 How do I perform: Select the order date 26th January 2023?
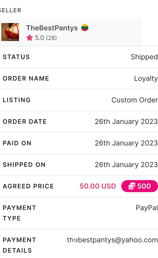coord(126,122)
